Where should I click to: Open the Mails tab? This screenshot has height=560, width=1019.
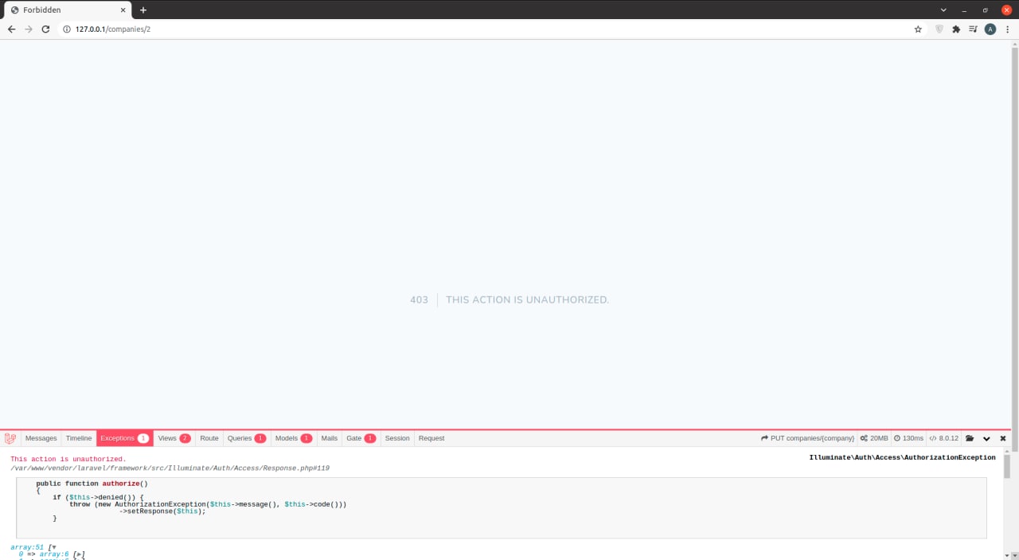330,438
